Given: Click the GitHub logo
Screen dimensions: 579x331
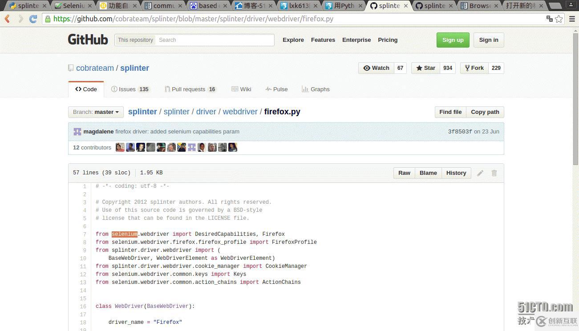Looking at the screenshot, I should (88, 40).
